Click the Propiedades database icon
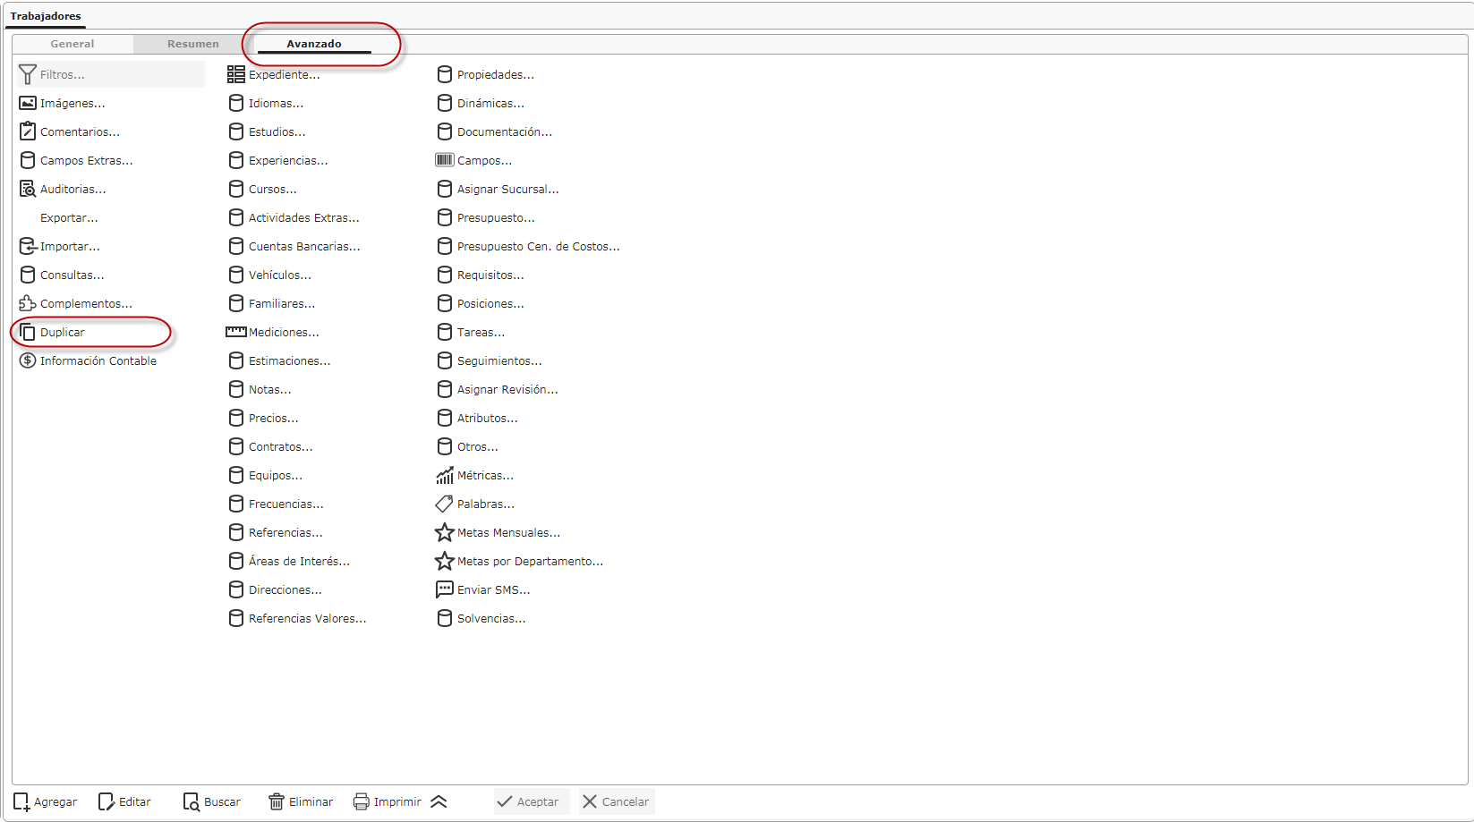This screenshot has width=1474, height=822. tap(445, 74)
